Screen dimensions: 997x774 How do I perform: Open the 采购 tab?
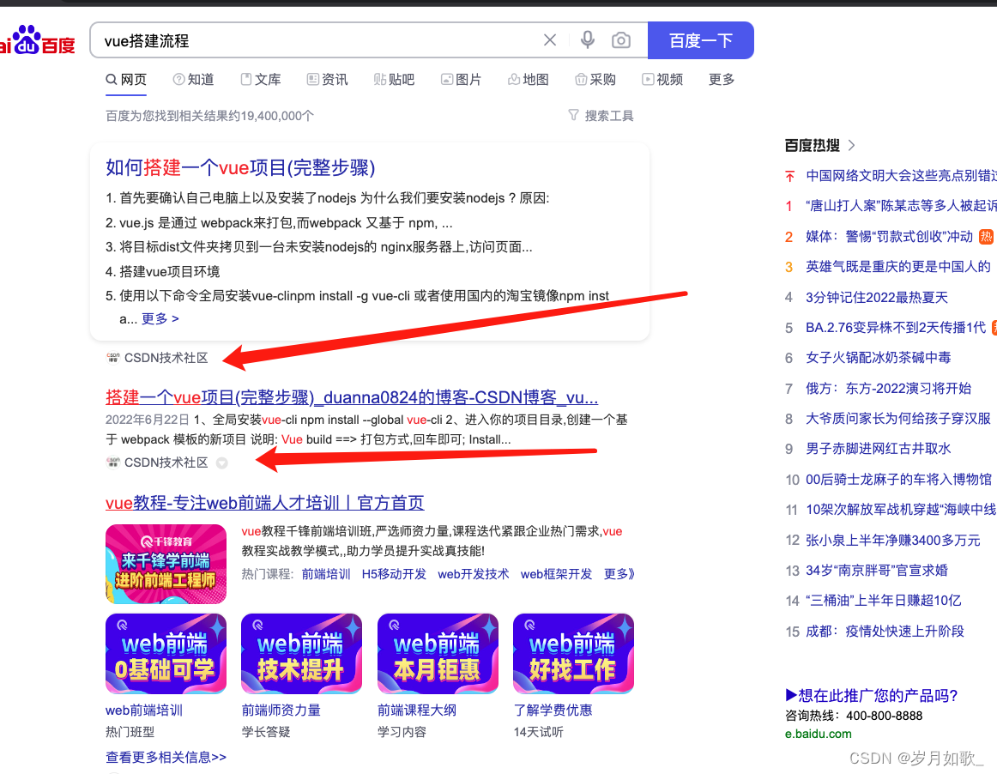pos(595,80)
